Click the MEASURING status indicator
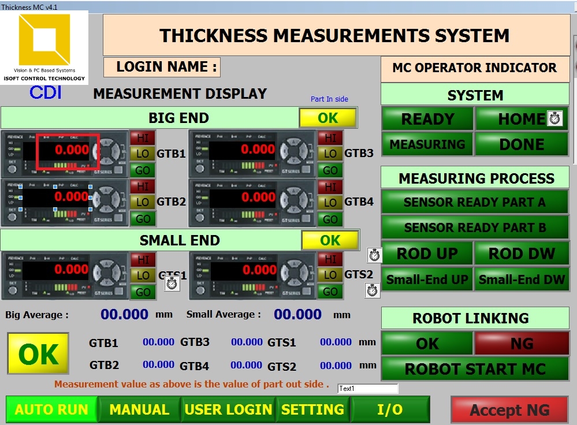577x425 pixels. coord(426,144)
